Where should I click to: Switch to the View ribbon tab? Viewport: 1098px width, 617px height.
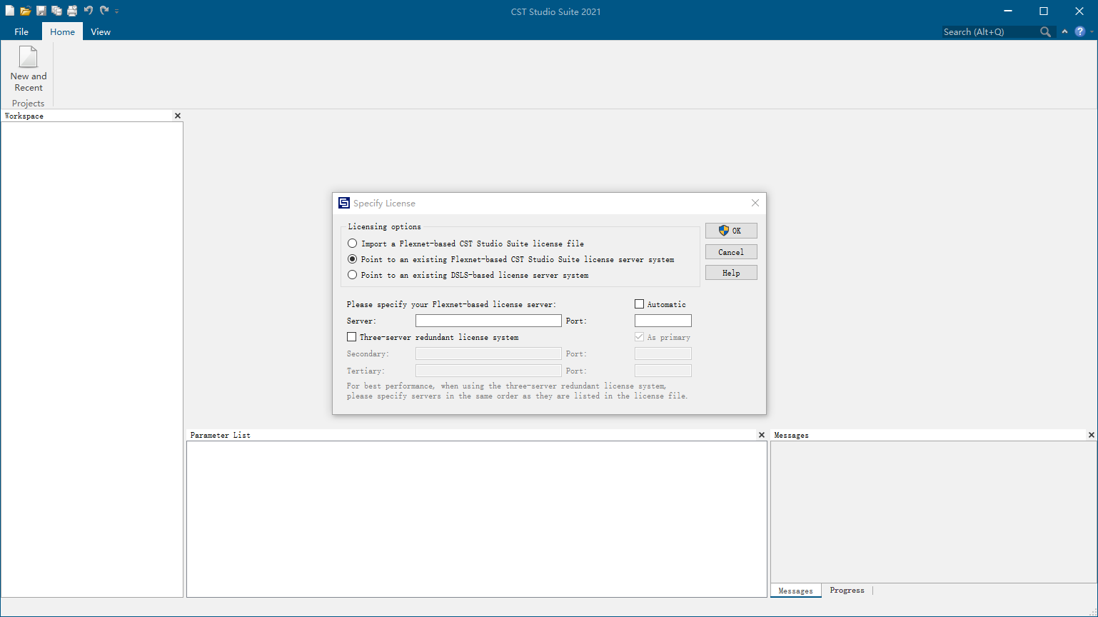101,31
